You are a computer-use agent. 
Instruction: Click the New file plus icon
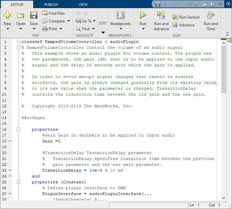(x=7, y=15)
